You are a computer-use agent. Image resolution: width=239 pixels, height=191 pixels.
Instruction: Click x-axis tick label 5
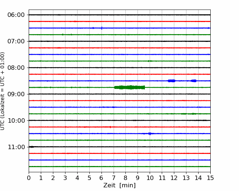coord(89,178)
